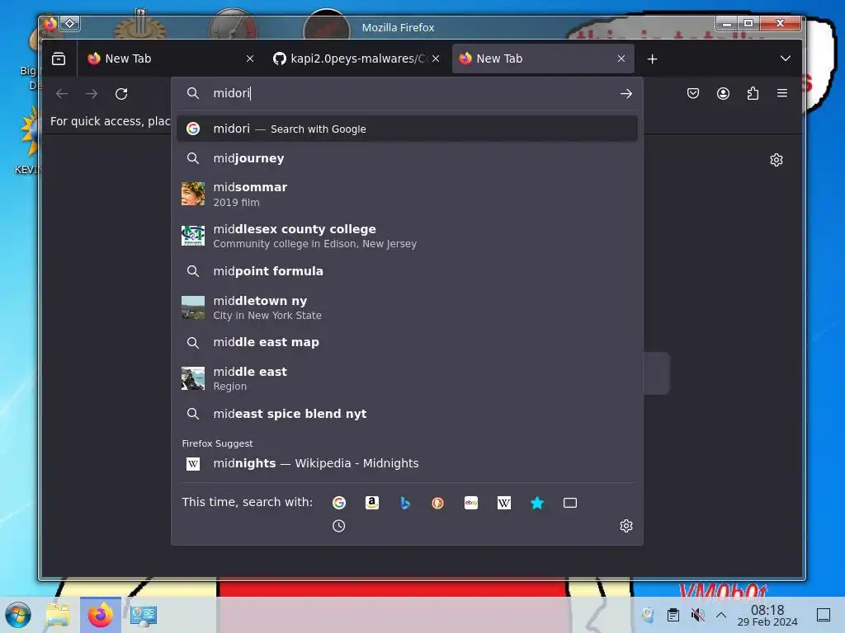Open the Firefox application menu
Image resolution: width=845 pixels, height=633 pixels.
(782, 94)
